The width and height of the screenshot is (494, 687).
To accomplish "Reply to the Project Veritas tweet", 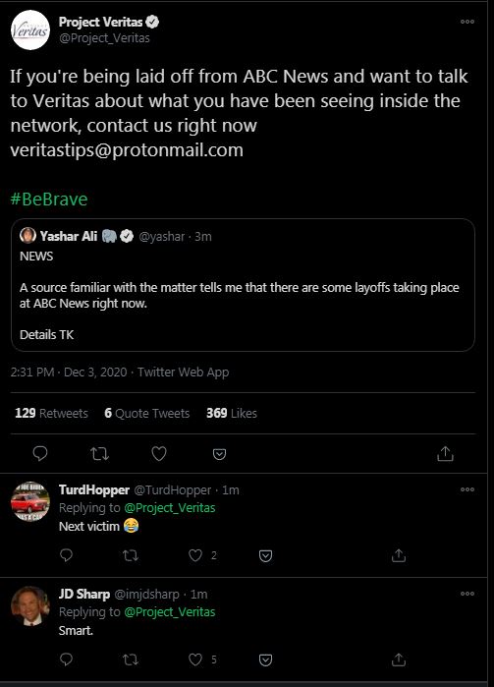I will click(40, 453).
